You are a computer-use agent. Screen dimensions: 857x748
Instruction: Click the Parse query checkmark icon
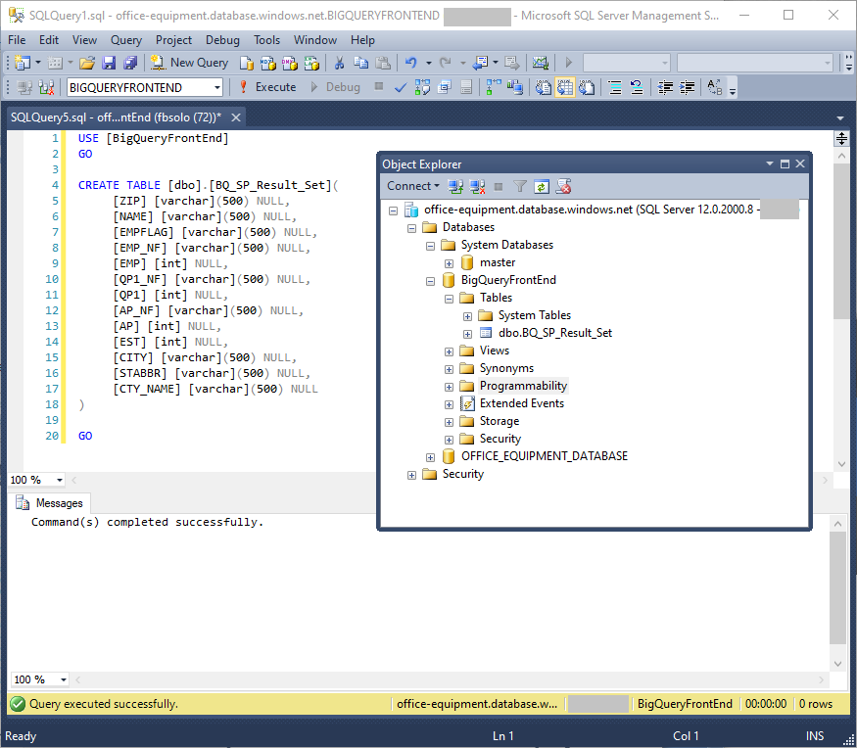click(x=401, y=87)
